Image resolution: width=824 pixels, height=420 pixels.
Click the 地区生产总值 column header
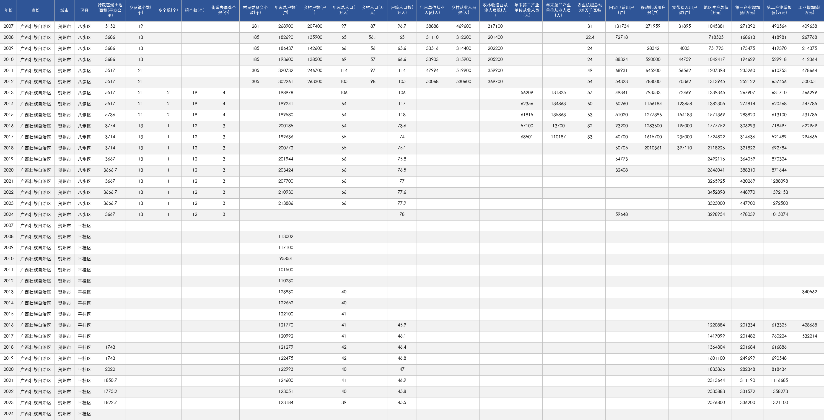[x=716, y=11]
